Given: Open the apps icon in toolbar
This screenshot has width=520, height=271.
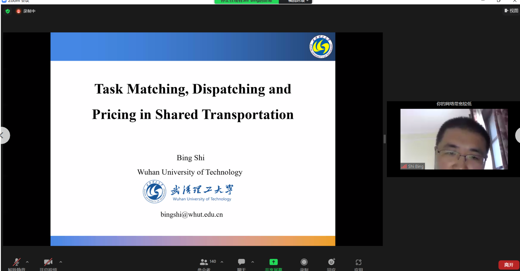Looking at the screenshot, I should (x=358, y=262).
